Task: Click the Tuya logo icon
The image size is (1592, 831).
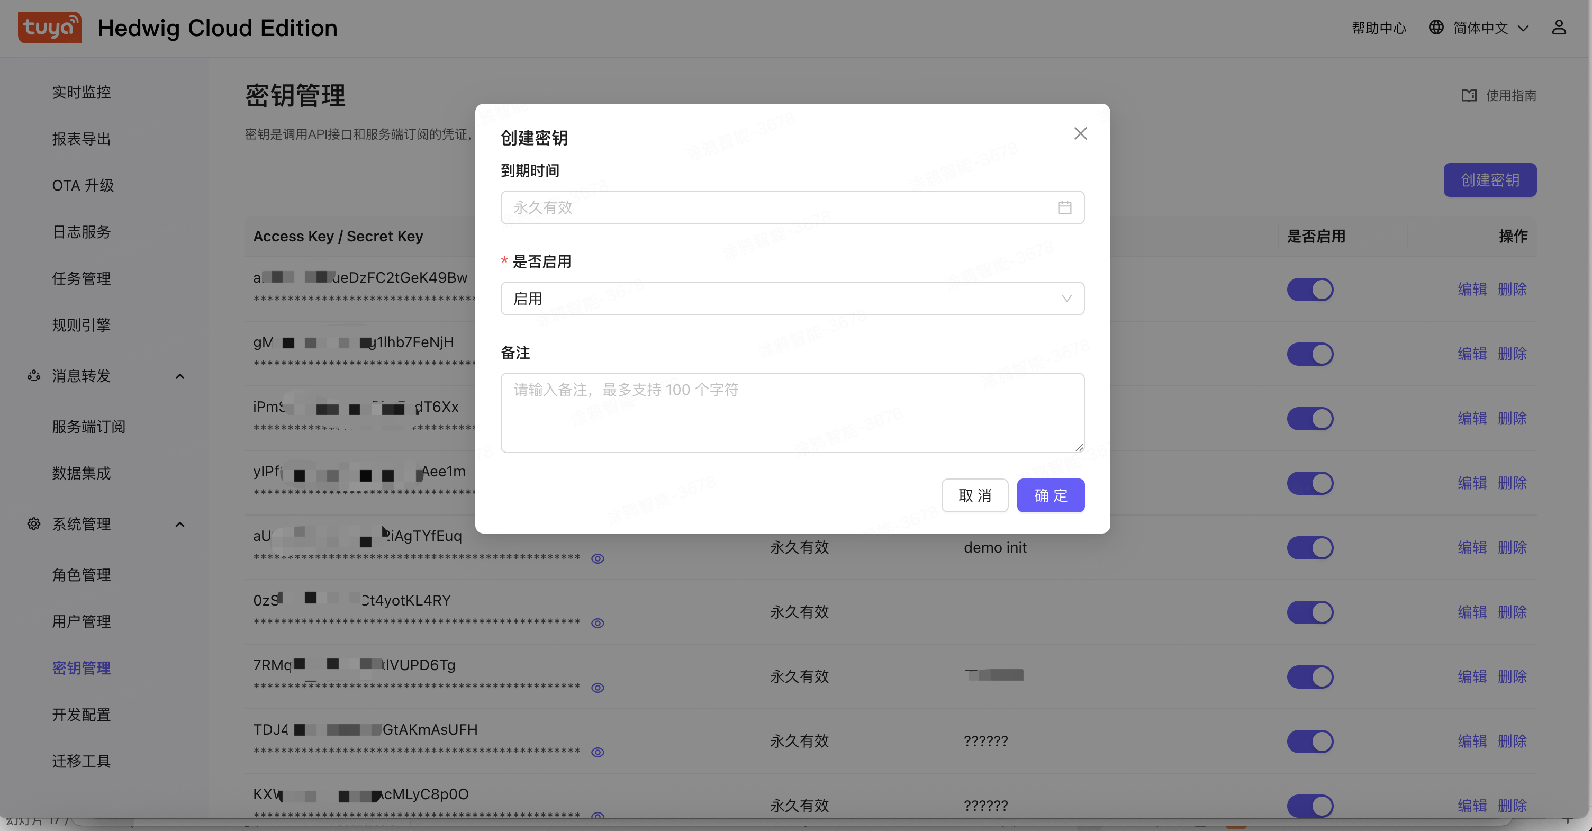Action: tap(49, 28)
